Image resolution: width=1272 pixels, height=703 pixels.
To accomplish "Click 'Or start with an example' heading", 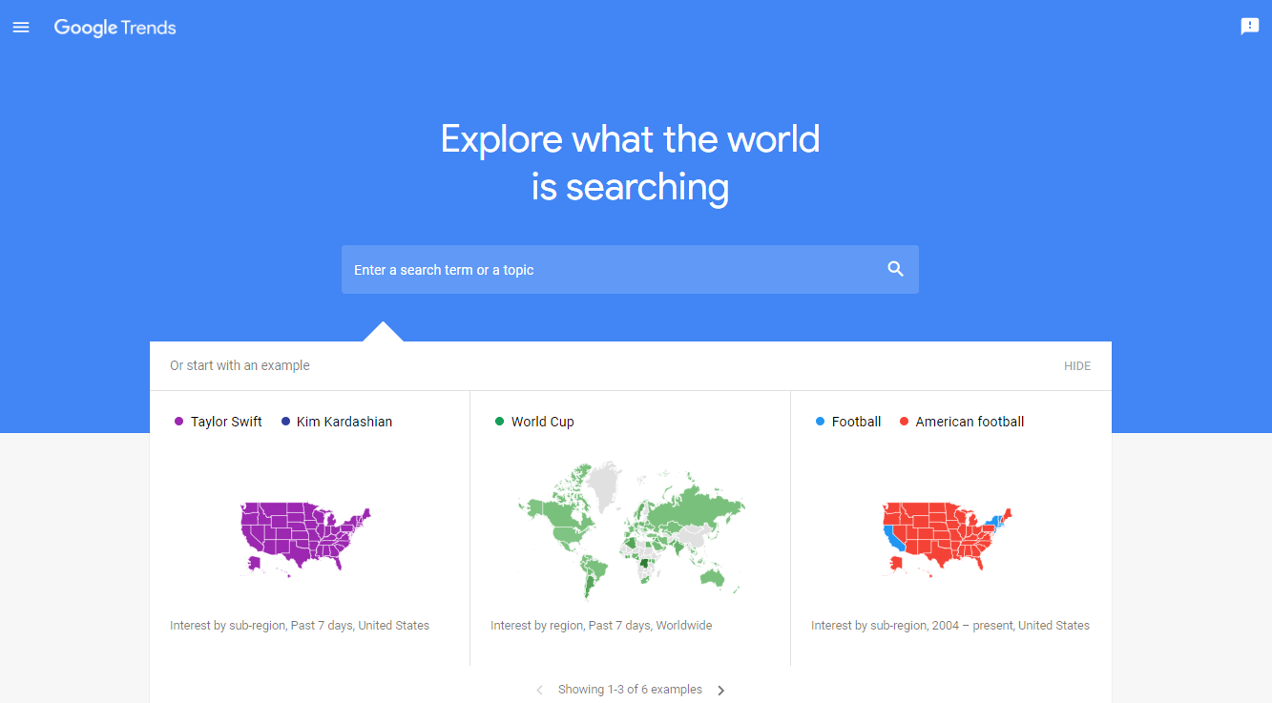I will [x=240, y=365].
